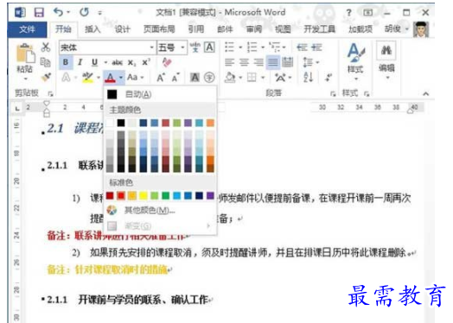
Task: Open the font name dropdown
Action: [151, 47]
